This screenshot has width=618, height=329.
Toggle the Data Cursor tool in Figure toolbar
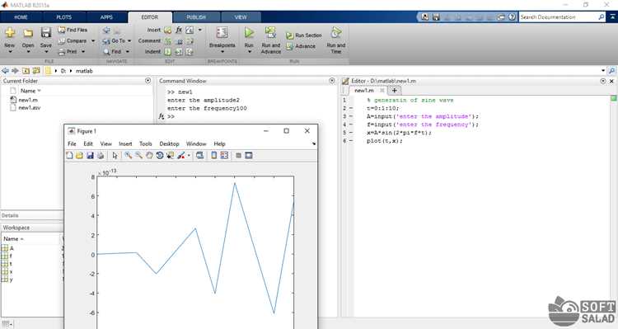point(171,155)
